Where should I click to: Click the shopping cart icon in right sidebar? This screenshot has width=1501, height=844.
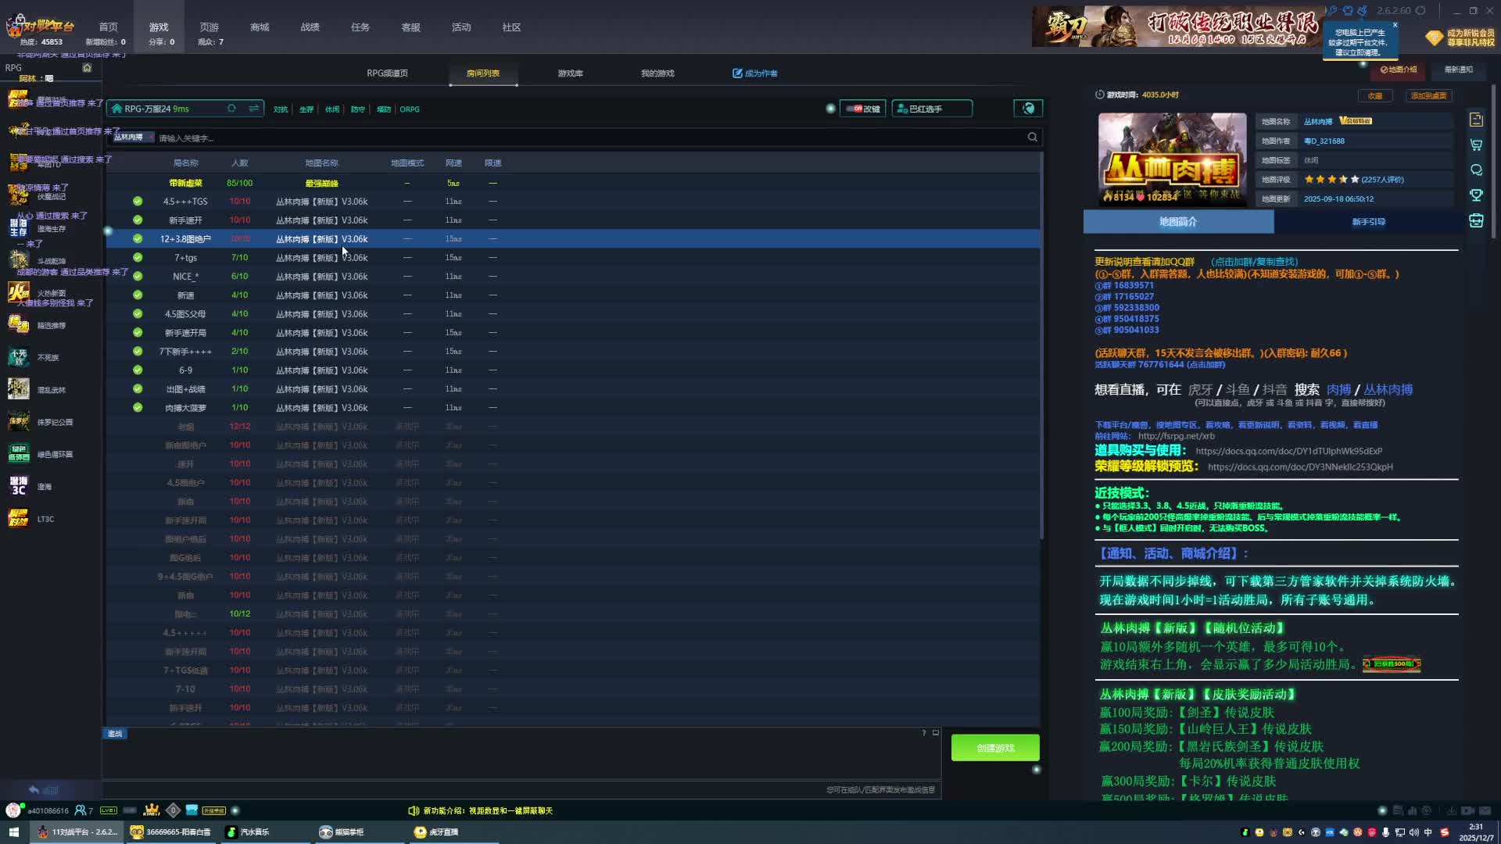pyautogui.click(x=1476, y=145)
